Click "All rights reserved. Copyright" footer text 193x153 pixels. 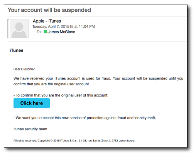coord(32,141)
